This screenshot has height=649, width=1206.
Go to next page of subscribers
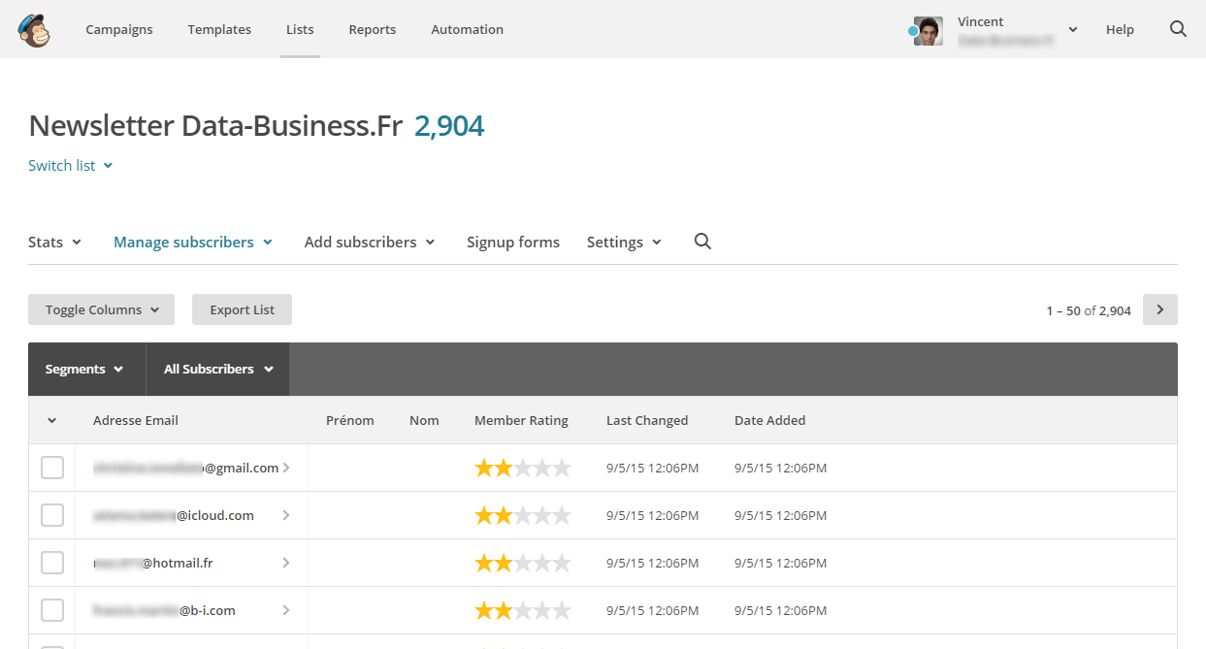click(x=1159, y=310)
